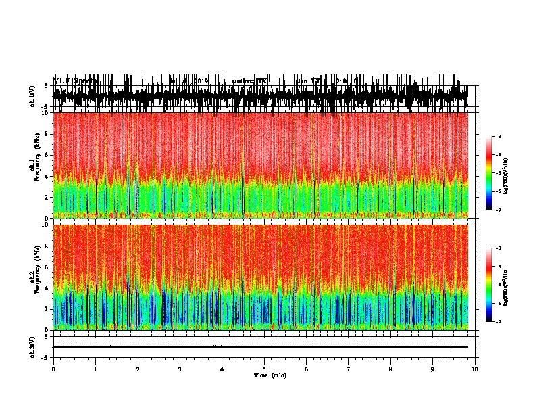Screen dimensions: 535x414
Task: Click the ch.1 frequency tick label '6'
Action: point(47,155)
